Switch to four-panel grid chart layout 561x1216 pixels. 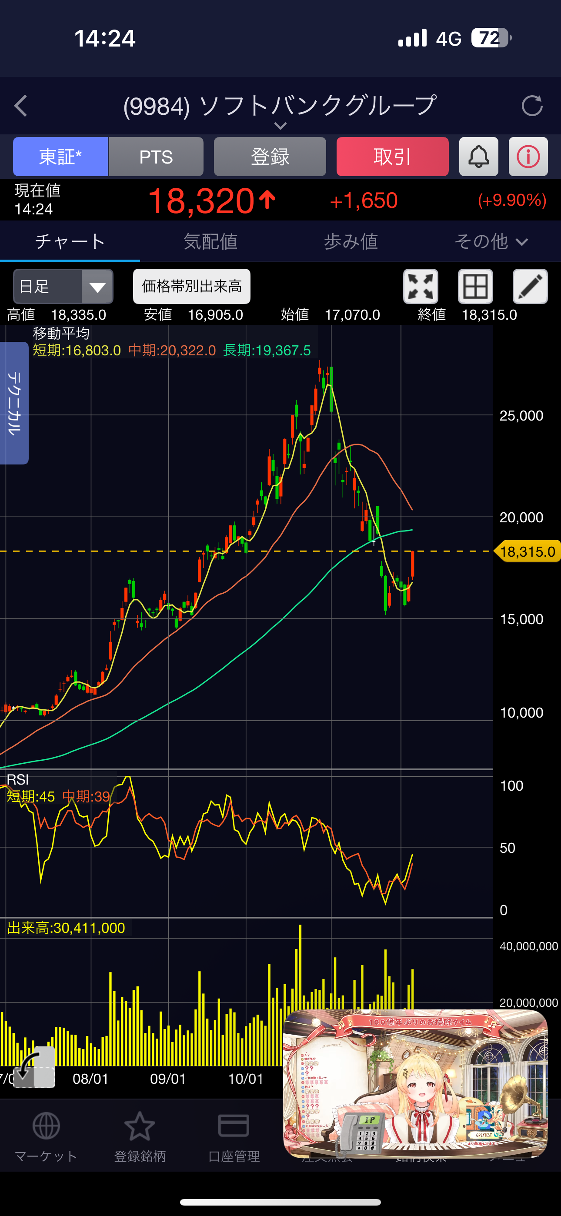point(475,287)
